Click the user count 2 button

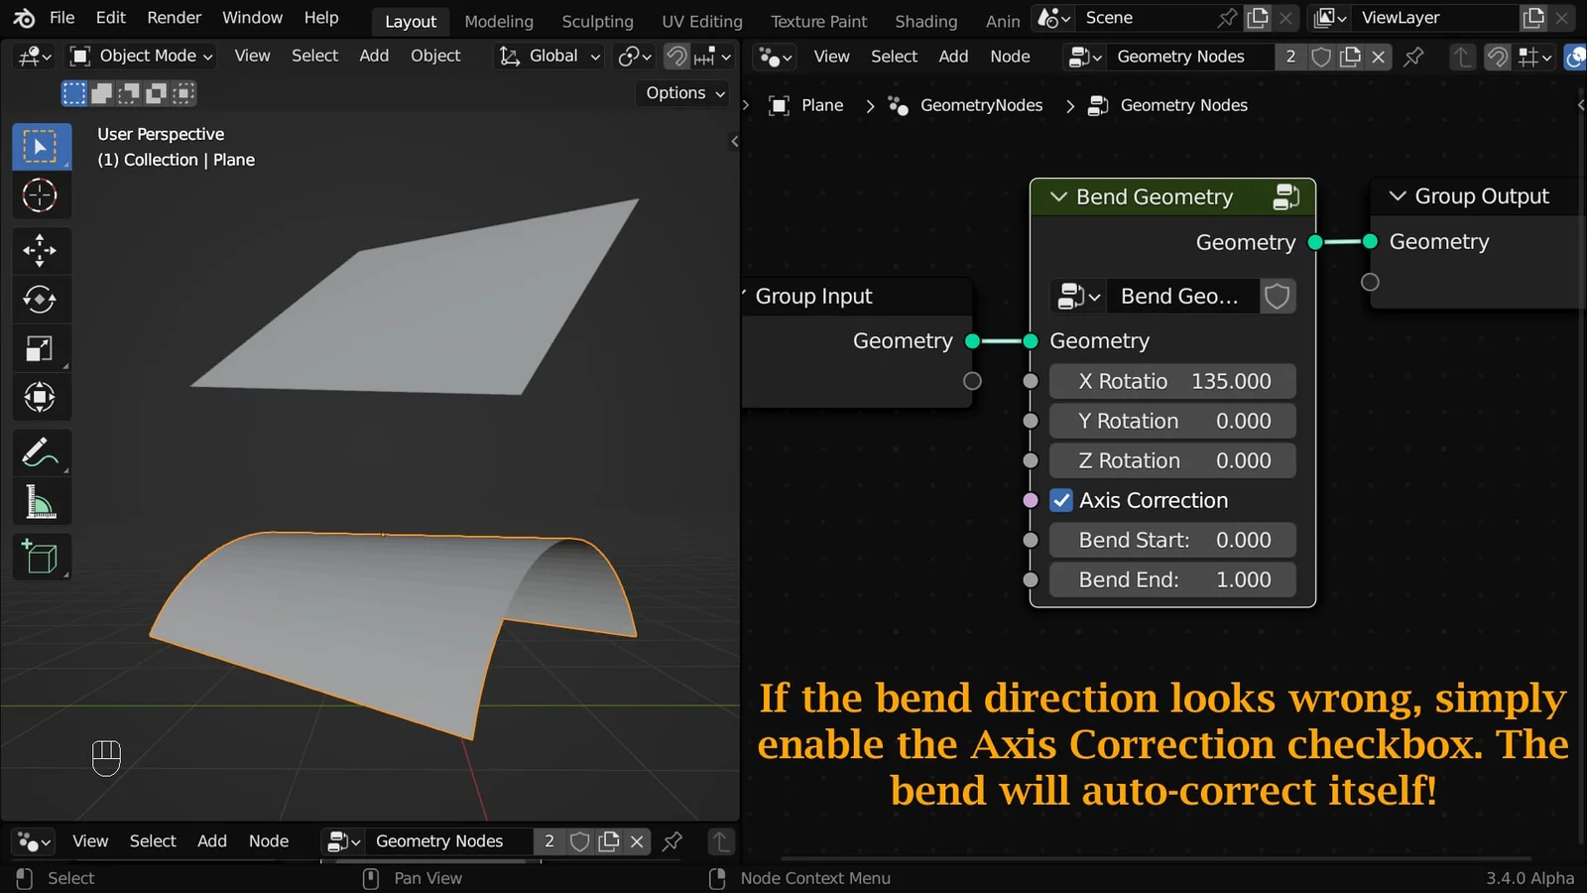[1290, 57]
